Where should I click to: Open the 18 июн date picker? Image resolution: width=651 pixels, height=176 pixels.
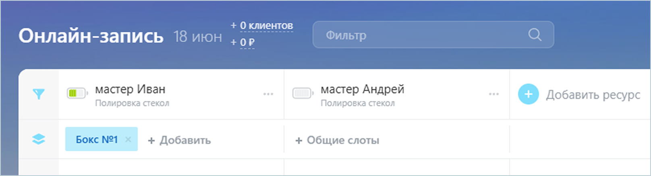[x=198, y=37]
